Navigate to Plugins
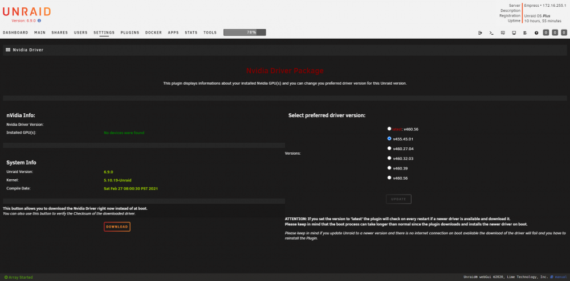This screenshot has height=281, width=570. coord(130,32)
